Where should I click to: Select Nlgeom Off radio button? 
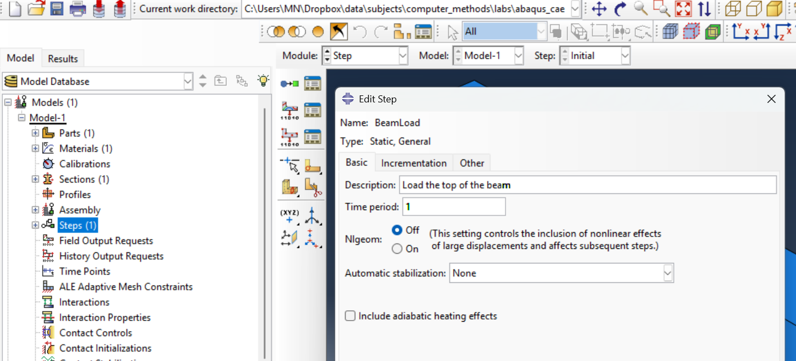397,230
